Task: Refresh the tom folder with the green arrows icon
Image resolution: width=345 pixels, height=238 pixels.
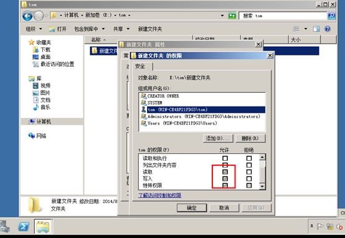Action: (232, 16)
